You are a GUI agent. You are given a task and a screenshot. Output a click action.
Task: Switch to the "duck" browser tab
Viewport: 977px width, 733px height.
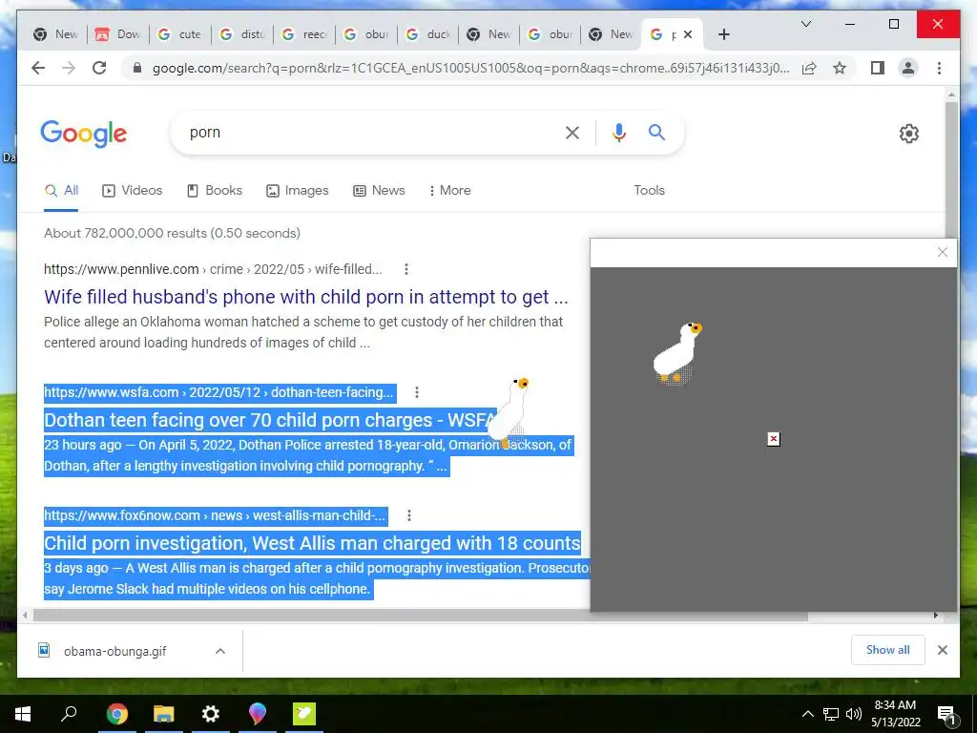tap(428, 34)
